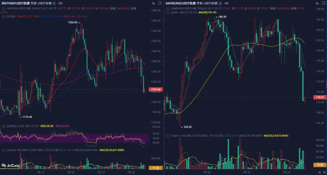Collapse the EMA indicator row
Screen dimensions: 327x175
point(4,16)
